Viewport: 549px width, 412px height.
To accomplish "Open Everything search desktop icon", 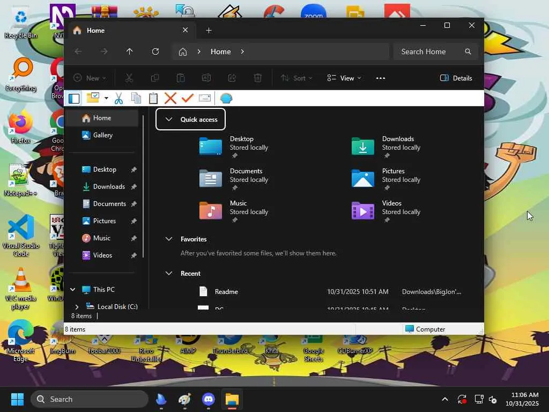I will (x=21, y=75).
